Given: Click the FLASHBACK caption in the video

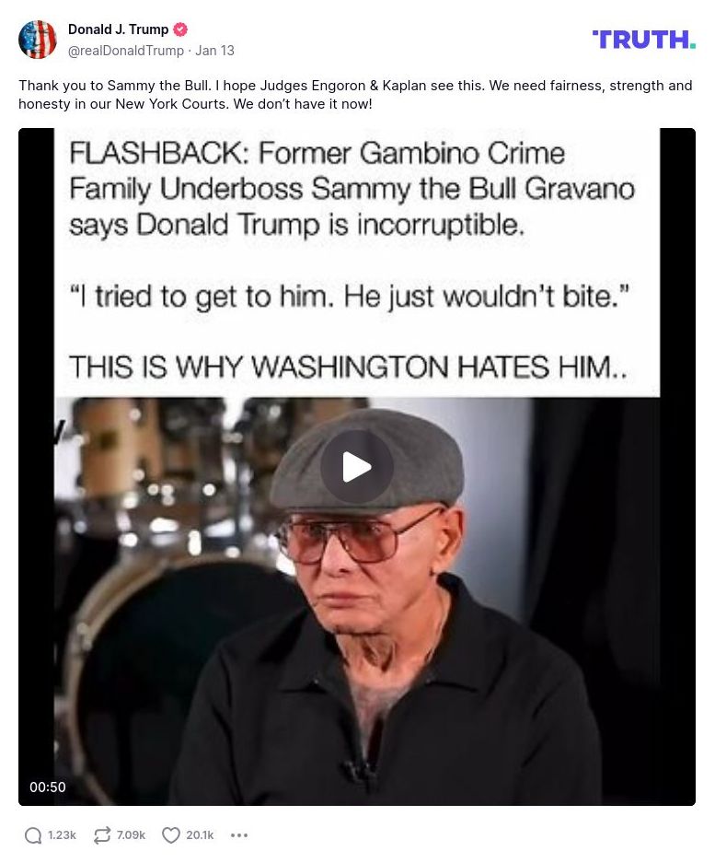Looking at the screenshot, I should coord(352,189).
